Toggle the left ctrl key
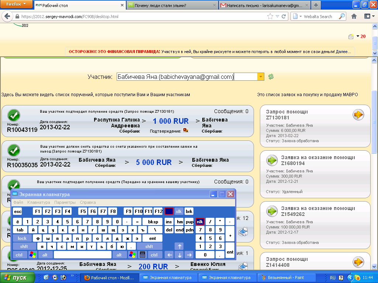 pos(19,255)
